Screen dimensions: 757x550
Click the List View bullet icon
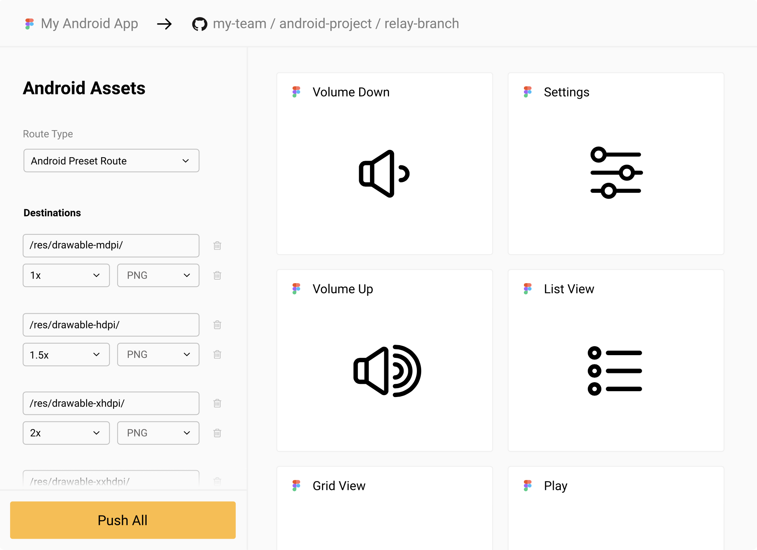click(x=615, y=371)
